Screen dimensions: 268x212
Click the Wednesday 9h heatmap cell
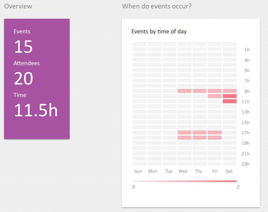coord(184,91)
